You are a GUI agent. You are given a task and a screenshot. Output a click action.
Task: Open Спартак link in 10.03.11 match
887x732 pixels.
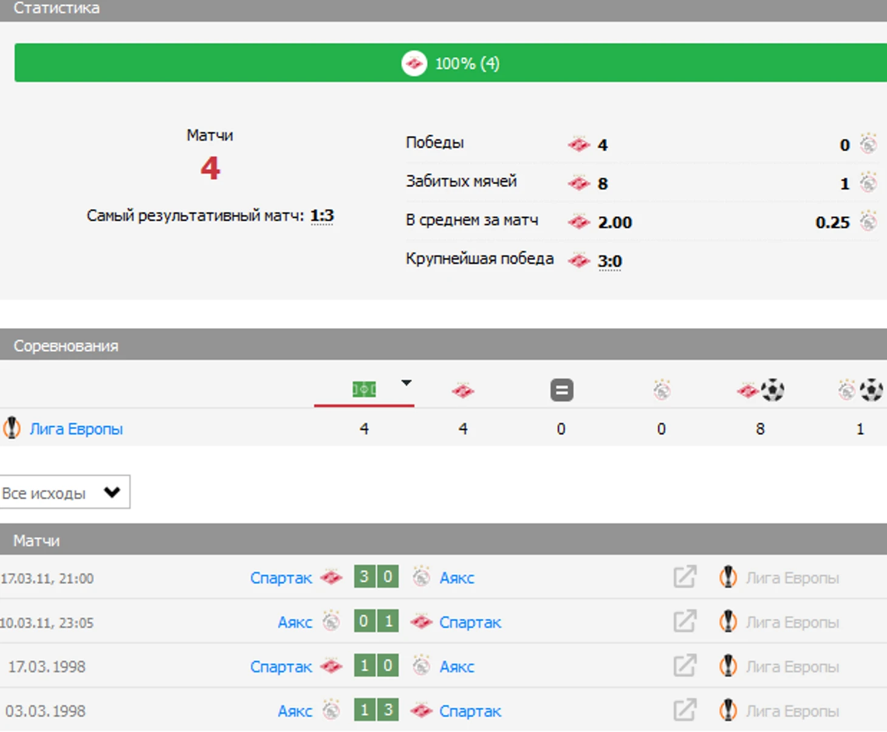click(470, 622)
